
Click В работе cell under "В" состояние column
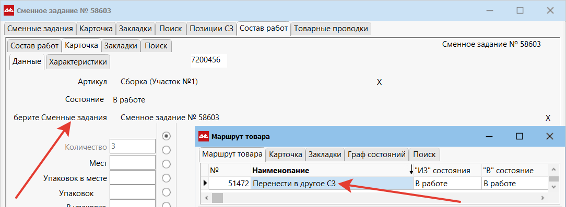515,183
